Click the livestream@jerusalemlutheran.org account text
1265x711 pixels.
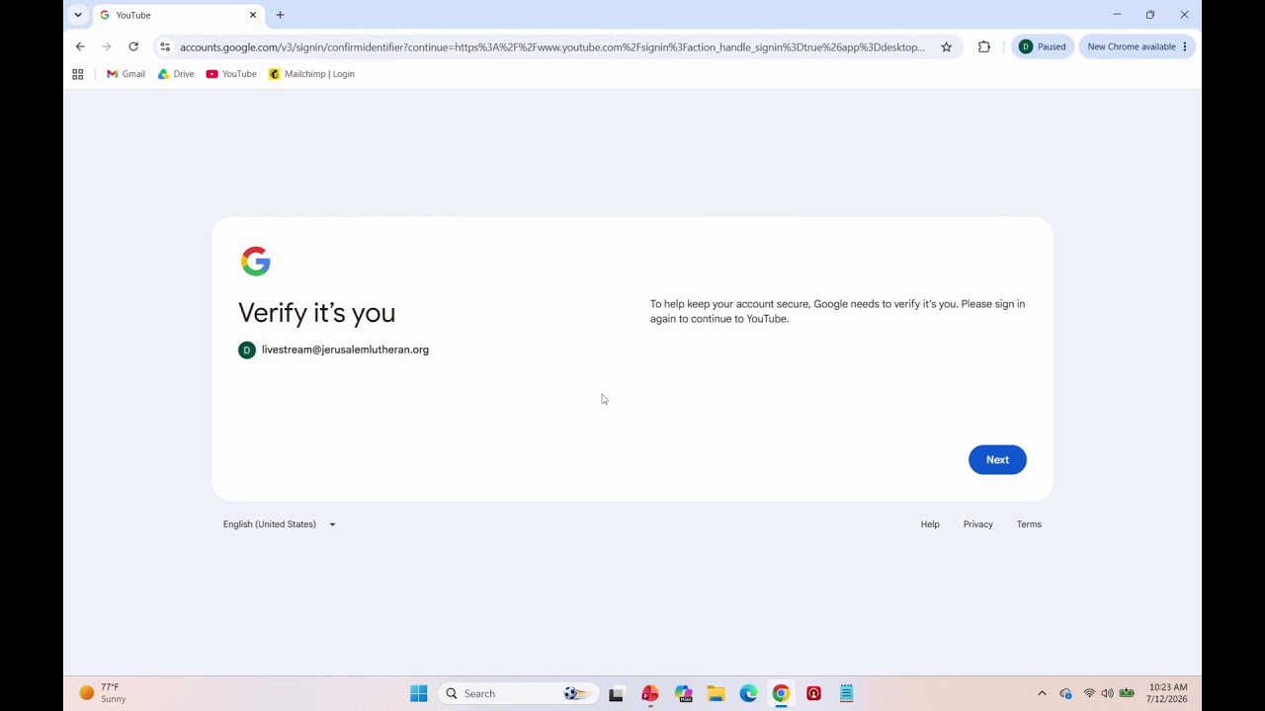point(345,350)
